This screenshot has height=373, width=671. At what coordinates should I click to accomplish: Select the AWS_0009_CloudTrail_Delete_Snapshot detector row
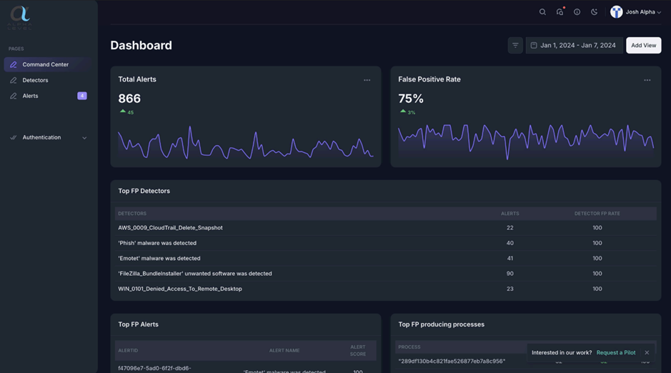coord(170,228)
